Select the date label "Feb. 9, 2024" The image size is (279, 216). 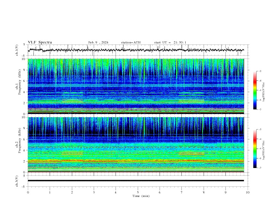[98, 42]
